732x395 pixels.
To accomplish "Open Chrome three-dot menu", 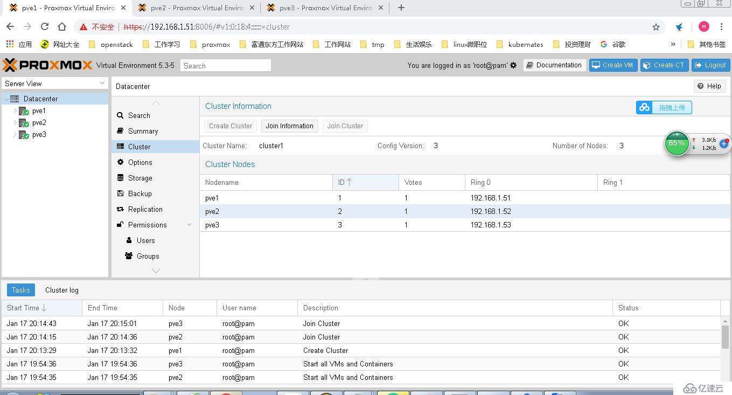I will 722,26.
